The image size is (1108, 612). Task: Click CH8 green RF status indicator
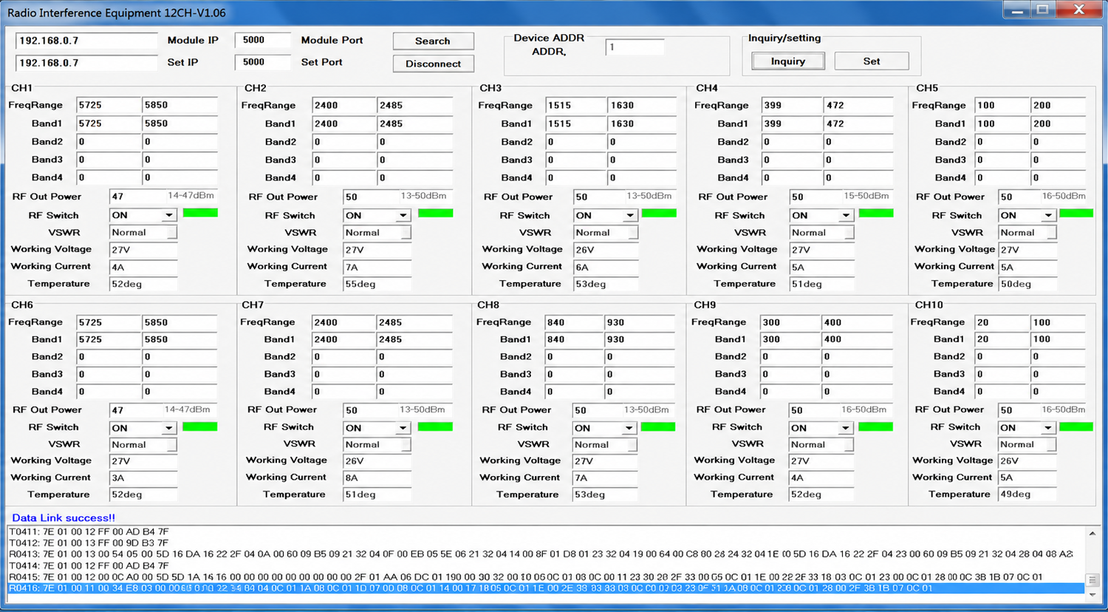pyautogui.click(x=658, y=426)
